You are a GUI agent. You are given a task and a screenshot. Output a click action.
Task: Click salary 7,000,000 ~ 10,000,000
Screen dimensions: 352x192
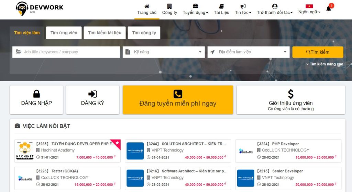[96, 157]
